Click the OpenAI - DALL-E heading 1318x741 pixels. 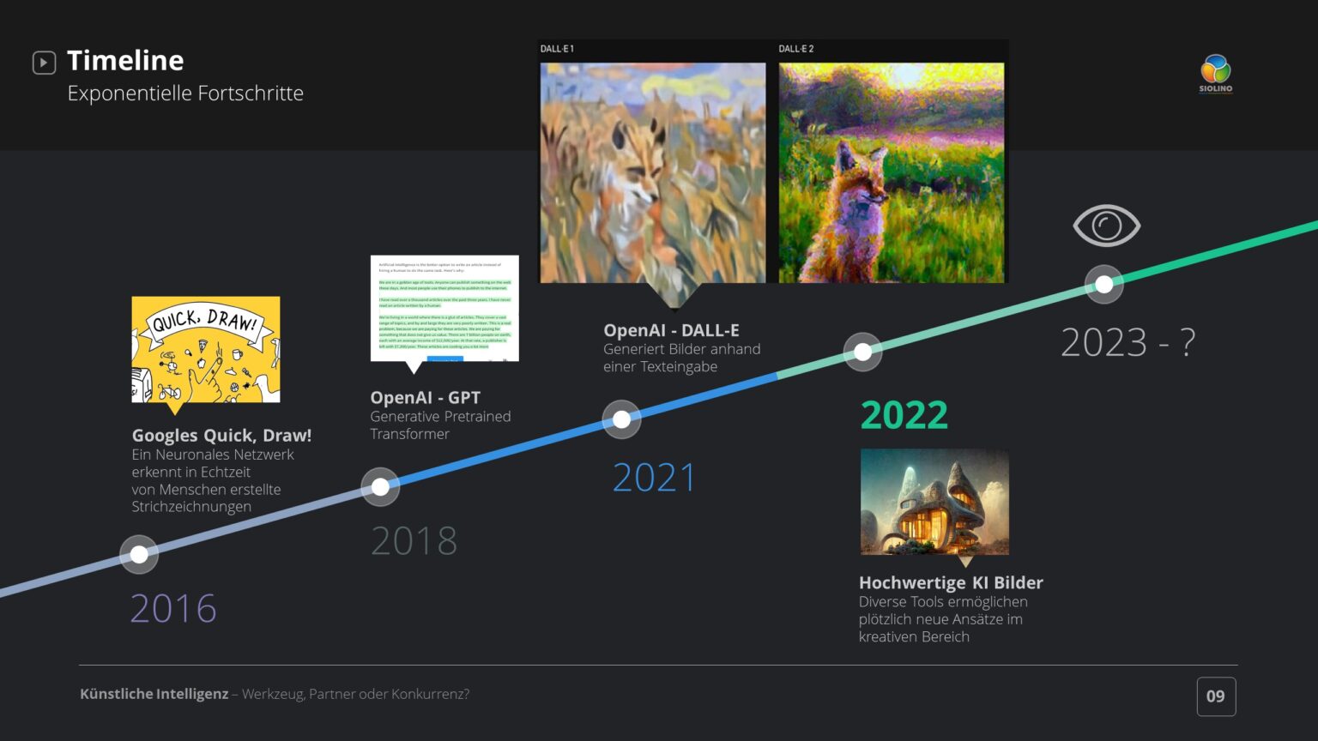(x=671, y=330)
